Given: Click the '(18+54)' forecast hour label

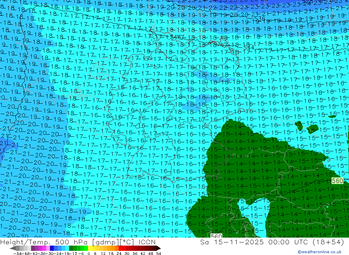Looking at the screenshot, I should coord(328,242).
